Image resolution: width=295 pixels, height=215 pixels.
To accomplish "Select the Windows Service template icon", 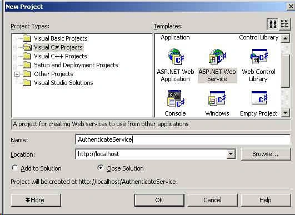I will click(217, 98).
